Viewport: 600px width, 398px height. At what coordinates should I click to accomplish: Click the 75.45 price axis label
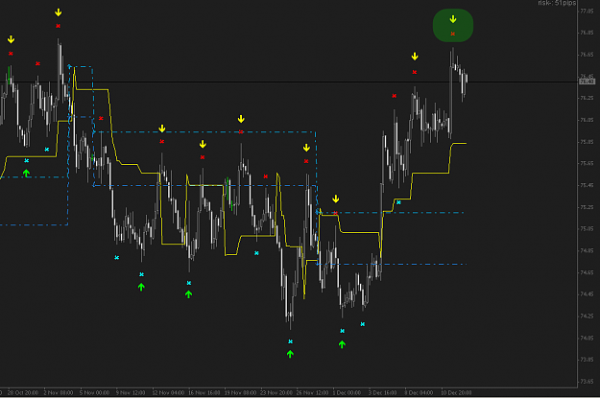point(587,185)
